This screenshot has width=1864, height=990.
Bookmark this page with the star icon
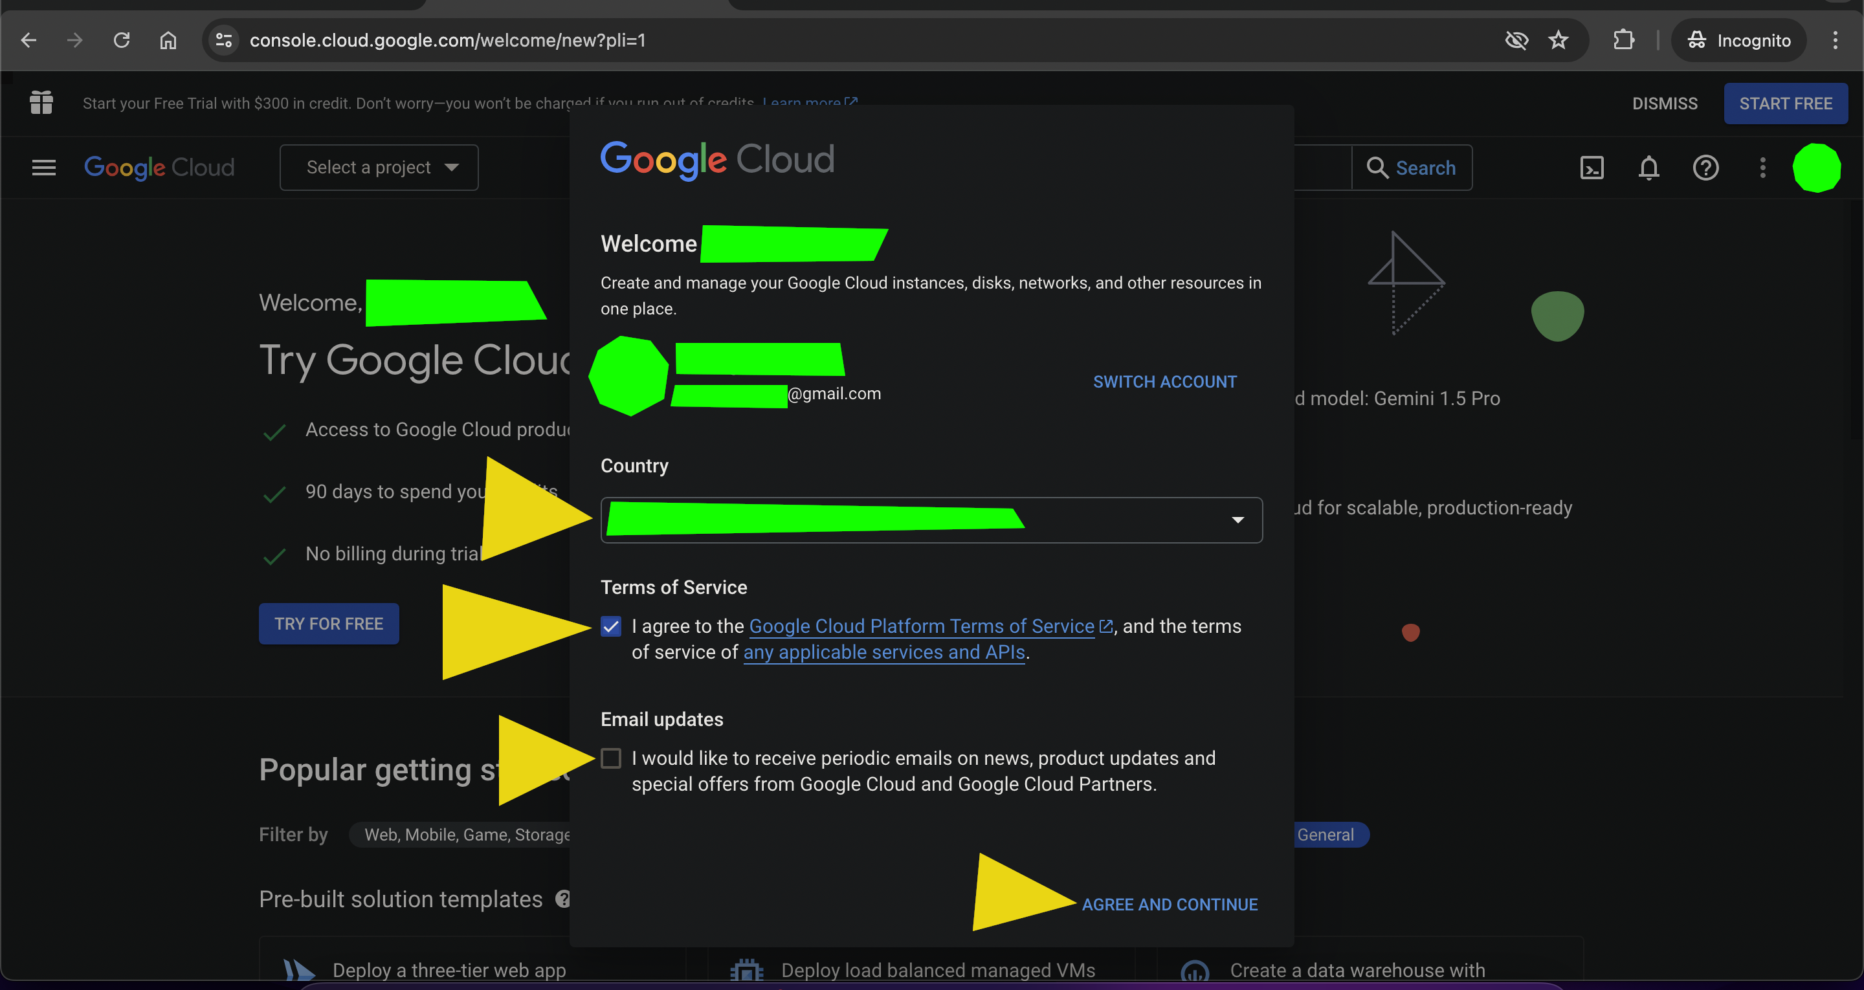(x=1559, y=41)
